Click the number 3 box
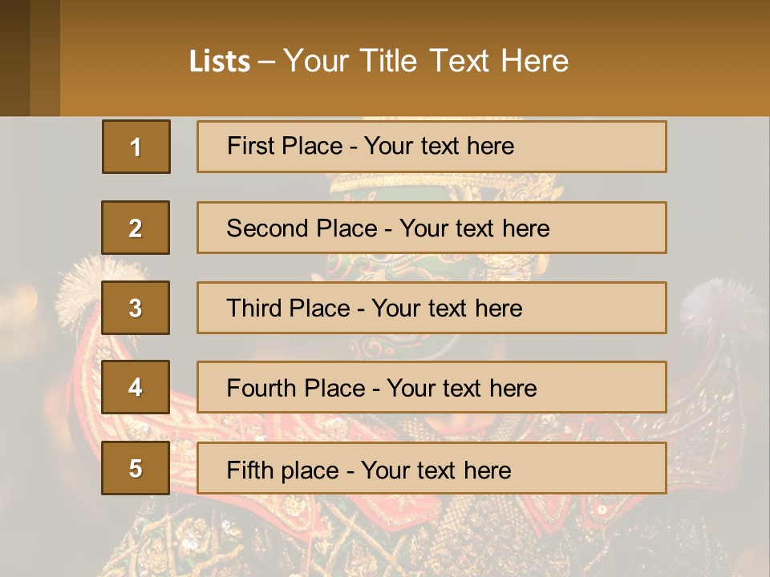Image resolution: width=770 pixels, height=577 pixels. pyautogui.click(x=136, y=308)
